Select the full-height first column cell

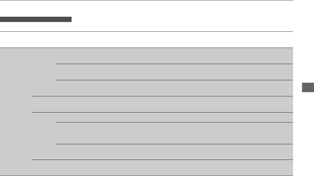click(x=16, y=112)
